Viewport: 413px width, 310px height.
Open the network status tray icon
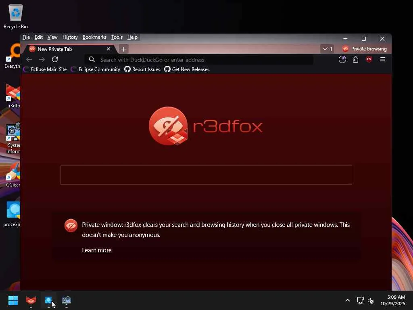coord(360,300)
